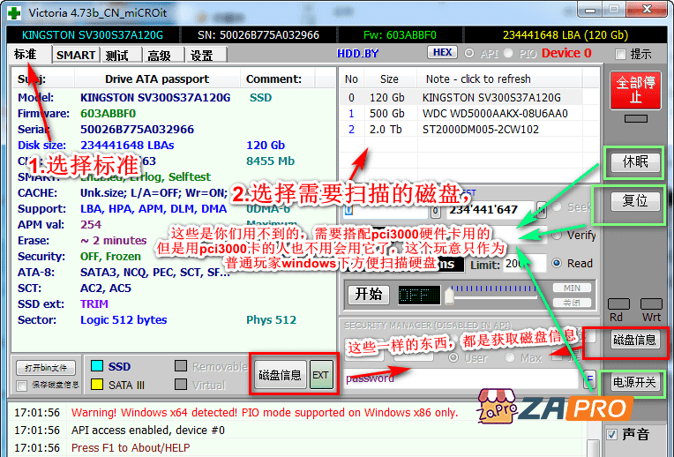Click the green cross Victoria title icon
Image resolution: width=674 pixels, height=457 pixels.
coord(12,11)
